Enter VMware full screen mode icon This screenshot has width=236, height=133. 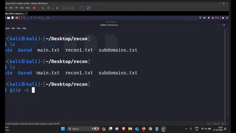pos(72,8)
